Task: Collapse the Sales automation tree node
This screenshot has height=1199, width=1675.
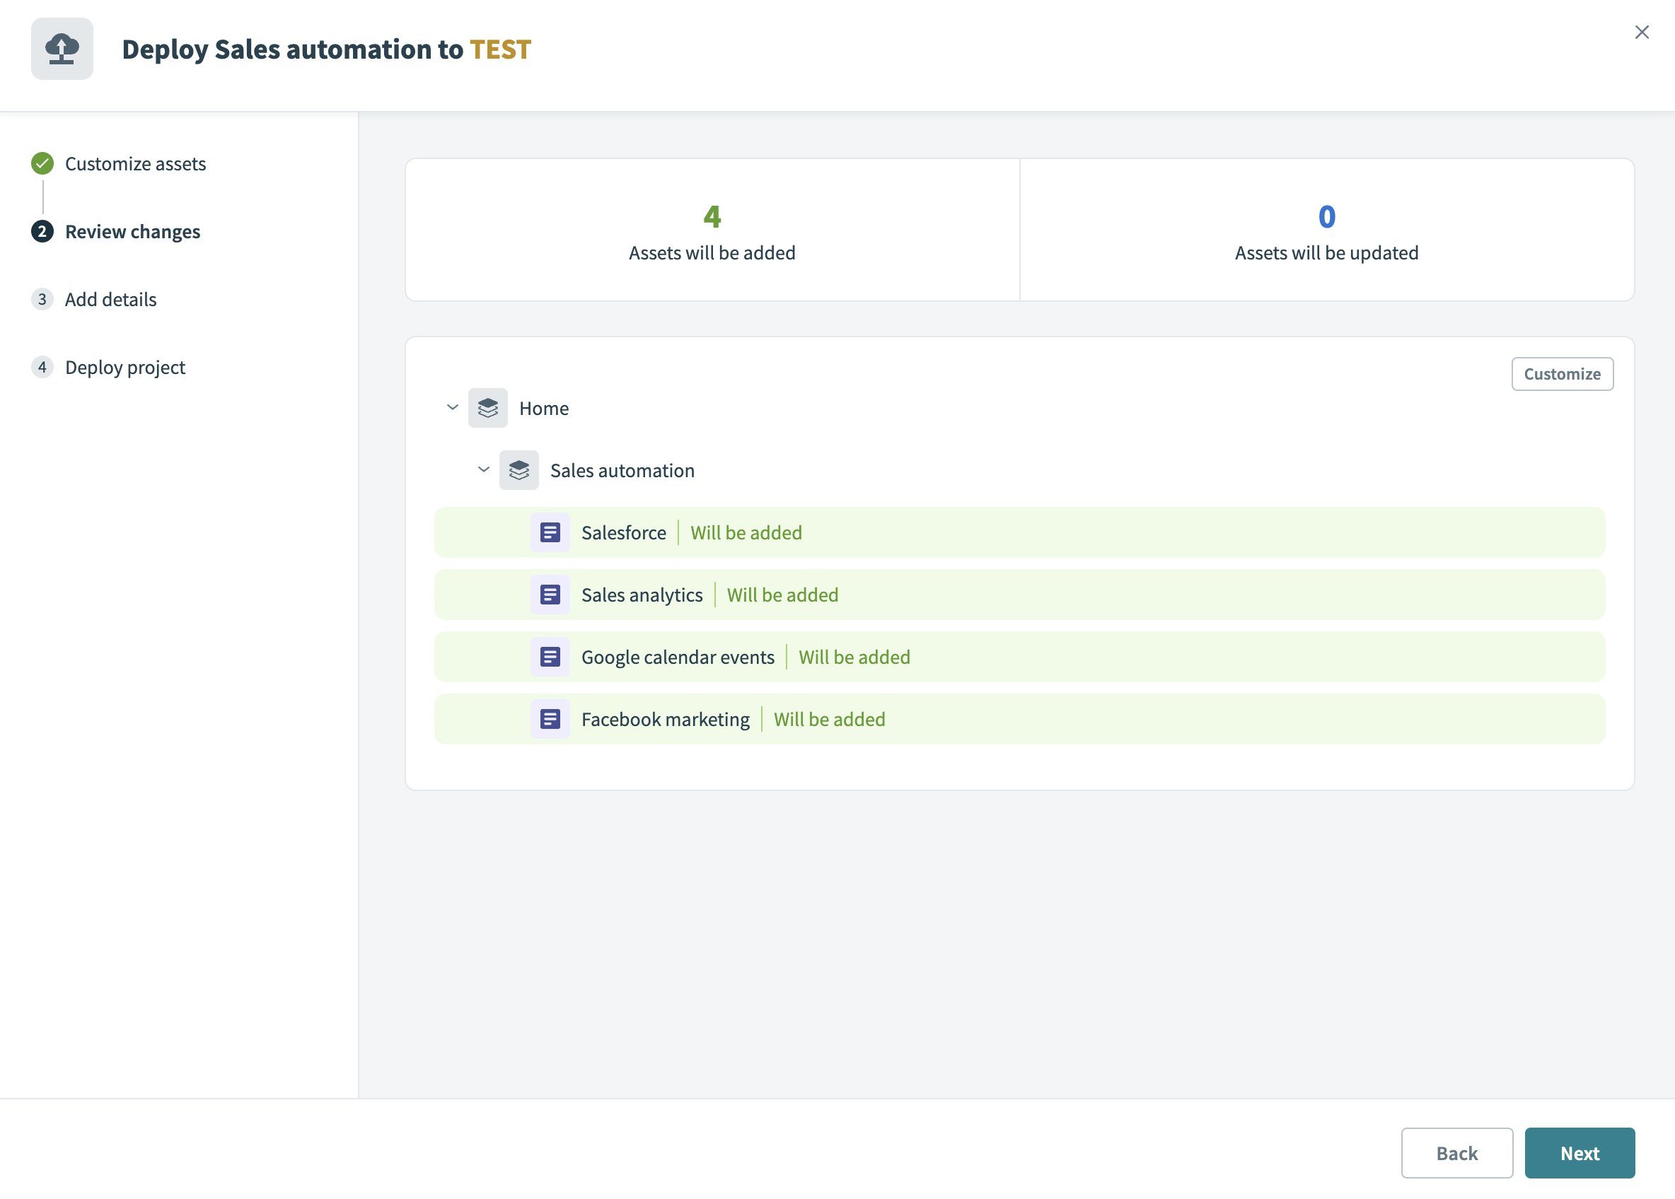Action: (x=485, y=470)
